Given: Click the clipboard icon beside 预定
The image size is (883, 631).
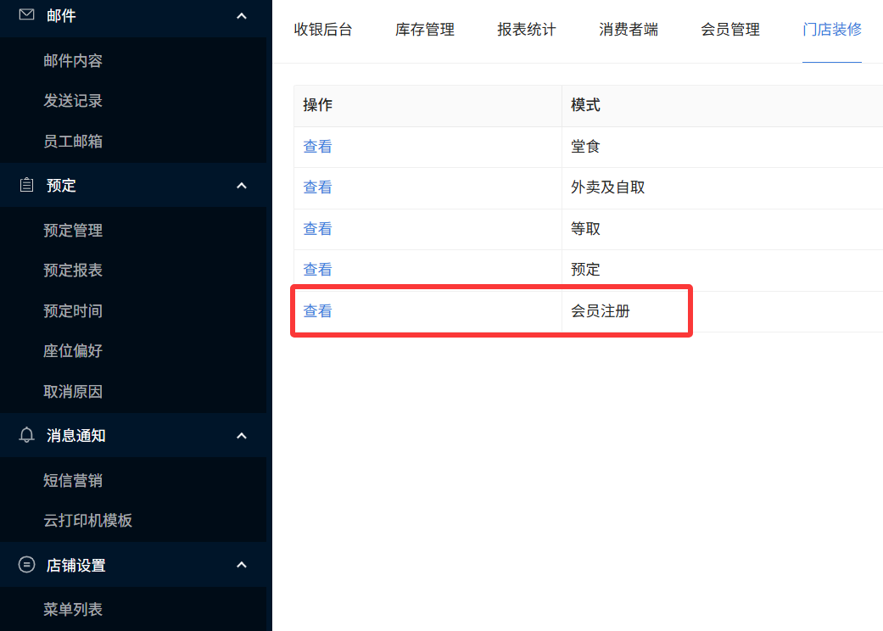Looking at the screenshot, I should click(x=26, y=185).
